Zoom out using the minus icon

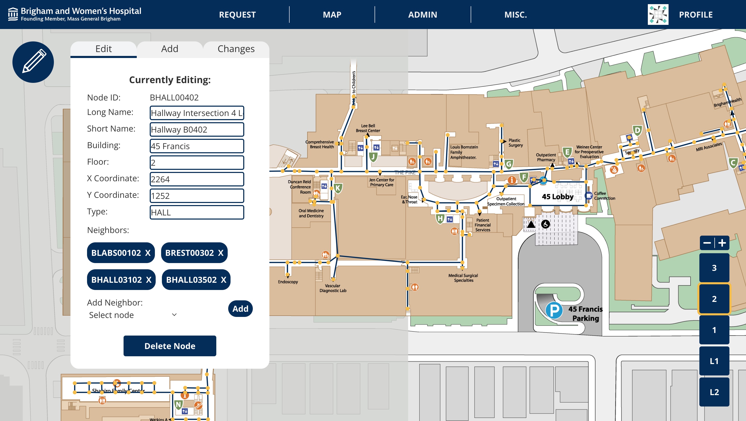[x=708, y=243]
